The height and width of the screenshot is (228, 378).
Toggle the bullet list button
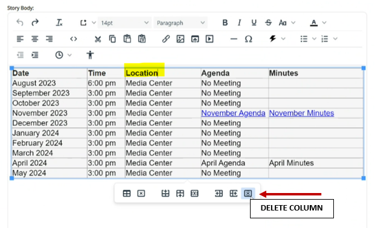pyautogui.click(x=304, y=39)
